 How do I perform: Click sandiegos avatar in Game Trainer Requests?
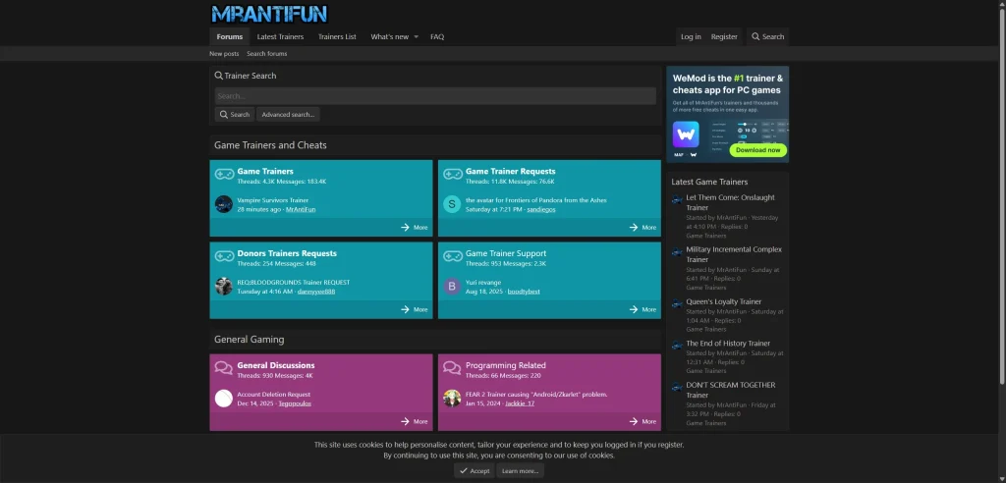coord(452,204)
